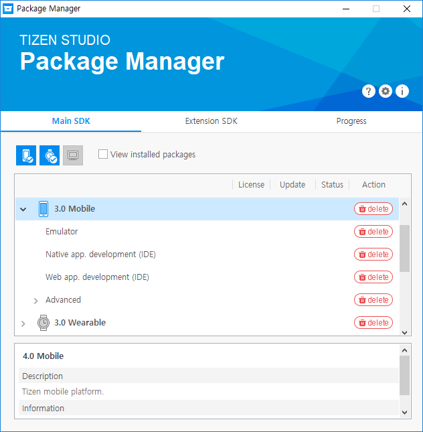Viewport: 423px width, 432px height.
Task: Click the Package Manager title bar icon
Action: (x=9, y=9)
